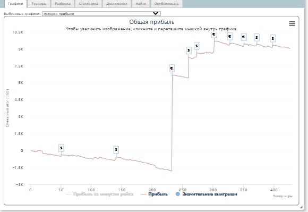Click the zoom hint subtitle under the title
This screenshot has height=212, width=308.
coord(151,29)
